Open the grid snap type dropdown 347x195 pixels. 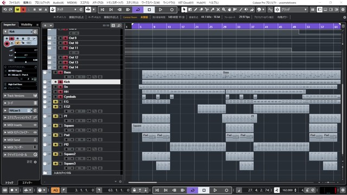pos(294,10)
